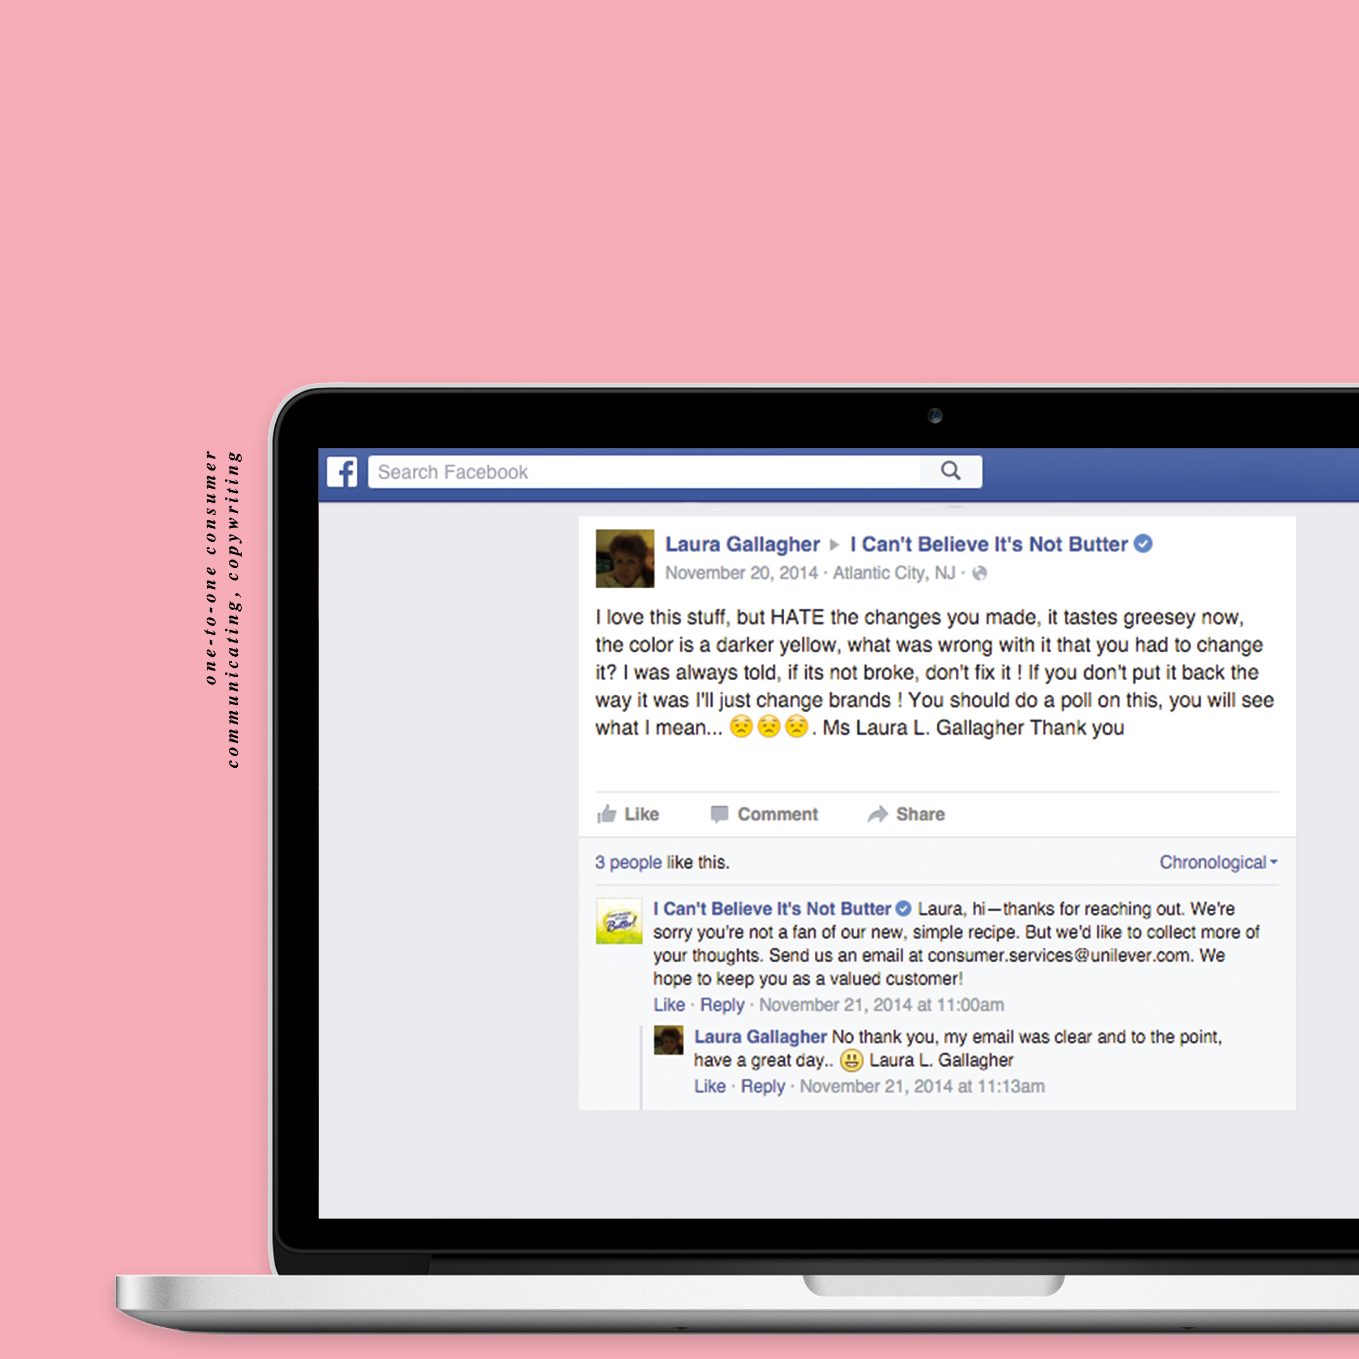Open I Can't Believe It's Not Butter commenter name
Viewport: 1359px width, 1359px height.
tap(772, 909)
